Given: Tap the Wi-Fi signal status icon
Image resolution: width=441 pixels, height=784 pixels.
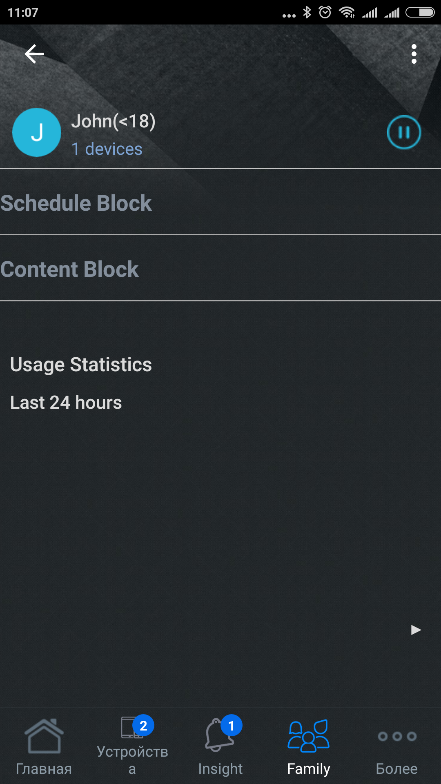Looking at the screenshot, I should pyautogui.click(x=347, y=13).
